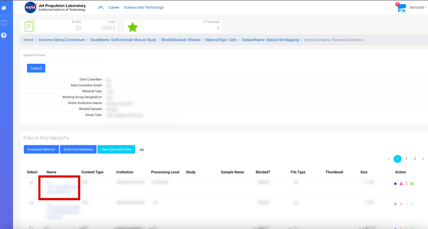Click the InstitutionName: Bionano Genomics breadcrumb text

(333, 40)
